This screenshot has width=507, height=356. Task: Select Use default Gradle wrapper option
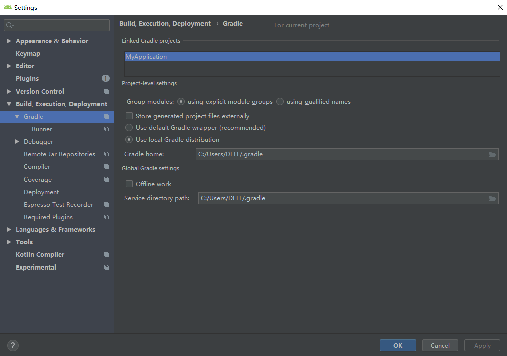click(x=129, y=127)
